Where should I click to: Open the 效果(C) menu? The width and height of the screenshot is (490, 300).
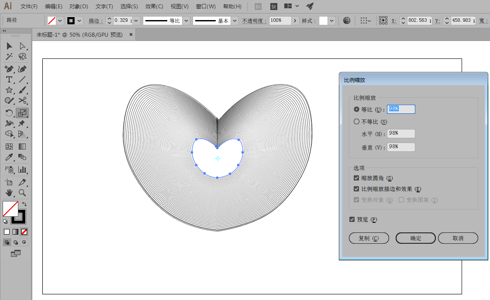[154, 7]
